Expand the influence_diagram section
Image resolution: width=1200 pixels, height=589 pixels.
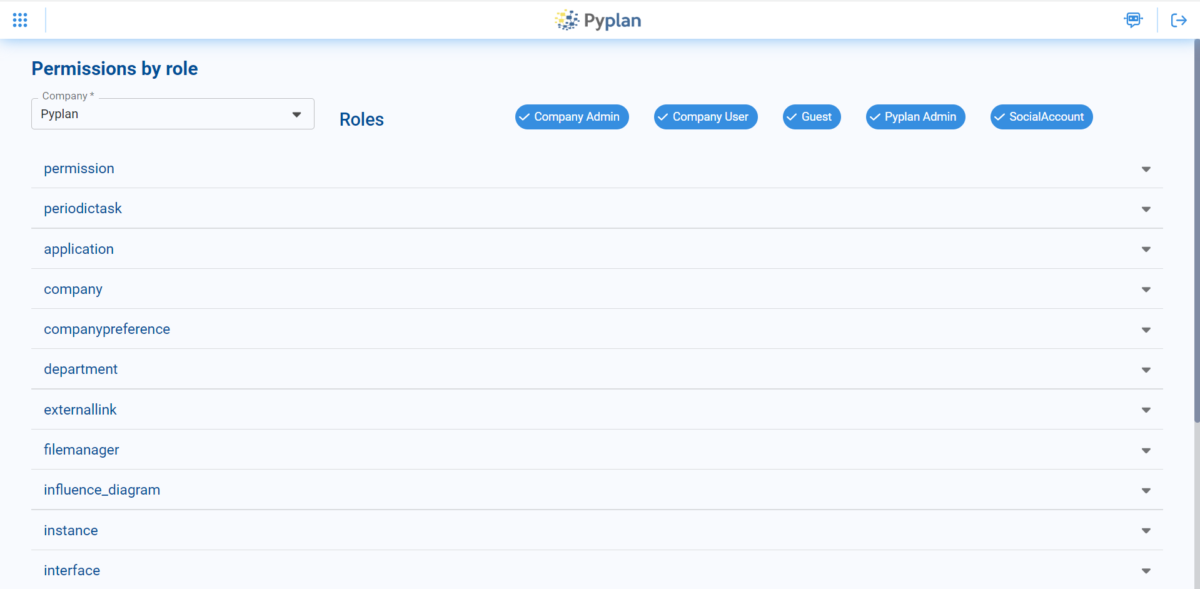tap(1146, 490)
